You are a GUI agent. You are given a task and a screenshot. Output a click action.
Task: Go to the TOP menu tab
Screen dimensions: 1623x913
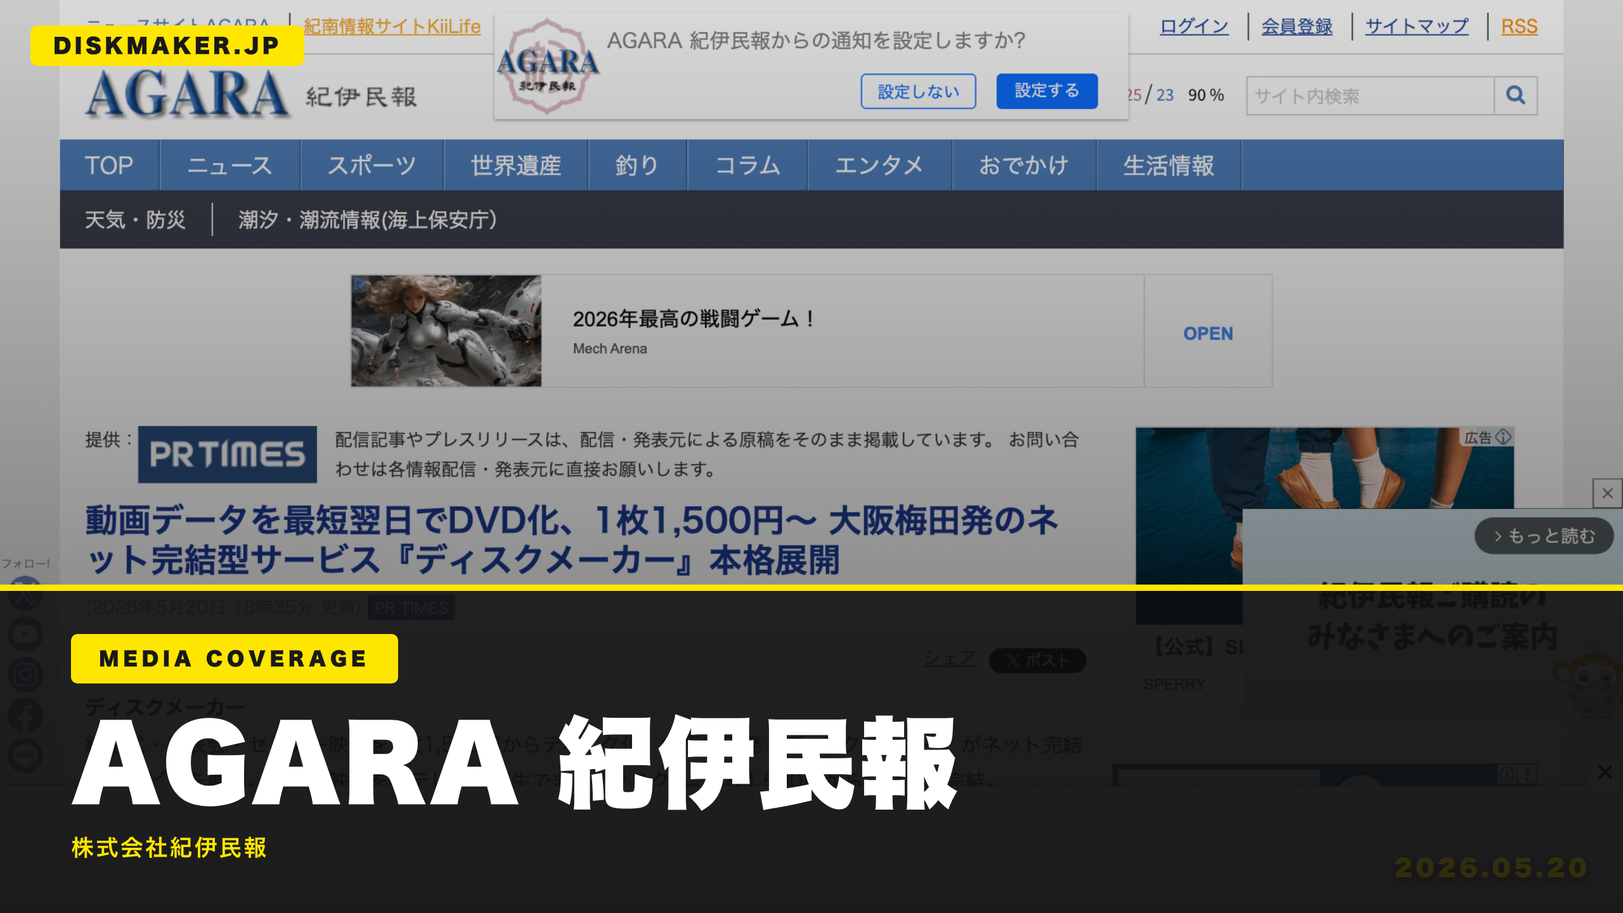pyautogui.click(x=109, y=165)
